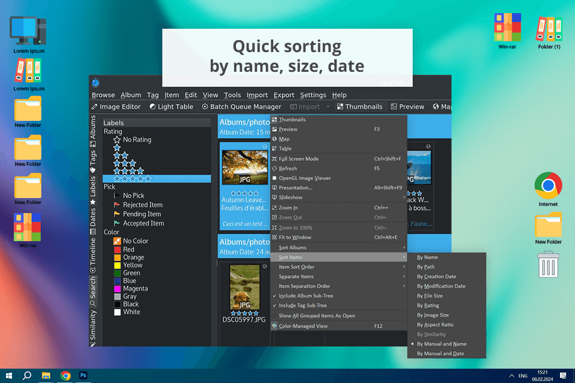Select the Pending Item yellow flag
The width and height of the screenshot is (575, 383).
click(137, 214)
